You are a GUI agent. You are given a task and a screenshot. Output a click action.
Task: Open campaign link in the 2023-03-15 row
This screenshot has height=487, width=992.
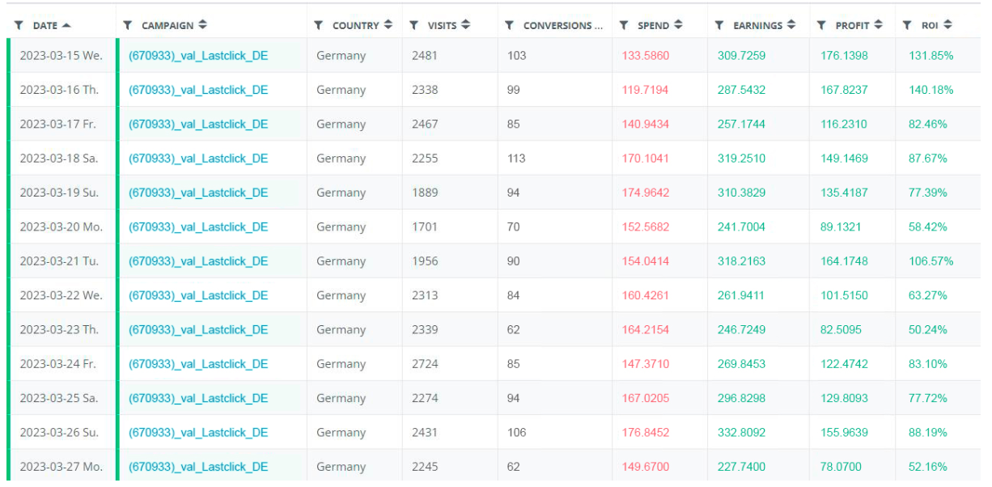click(198, 56)
